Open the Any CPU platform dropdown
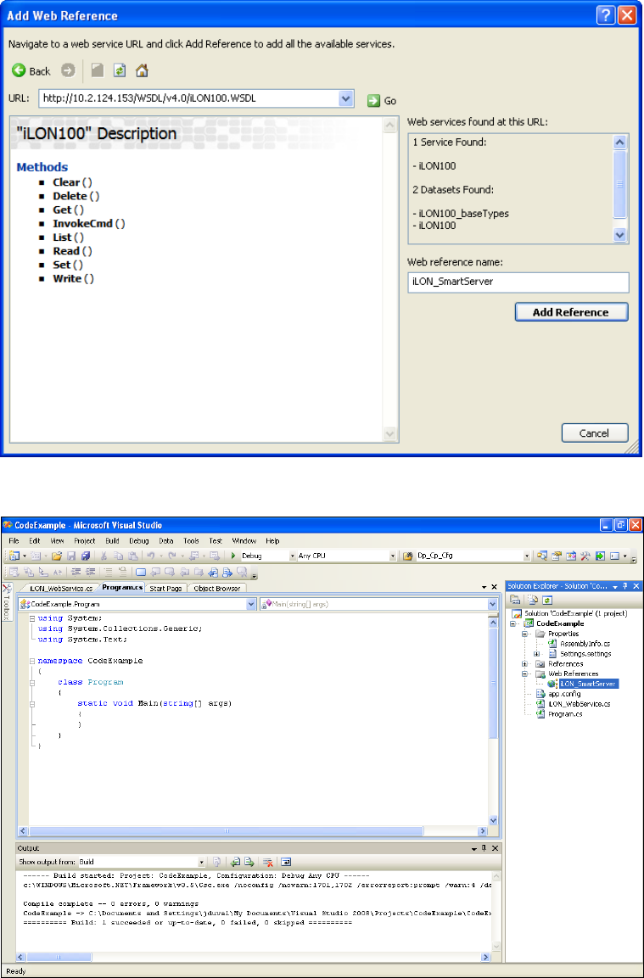The image size is (644, 978). (393, 556)
